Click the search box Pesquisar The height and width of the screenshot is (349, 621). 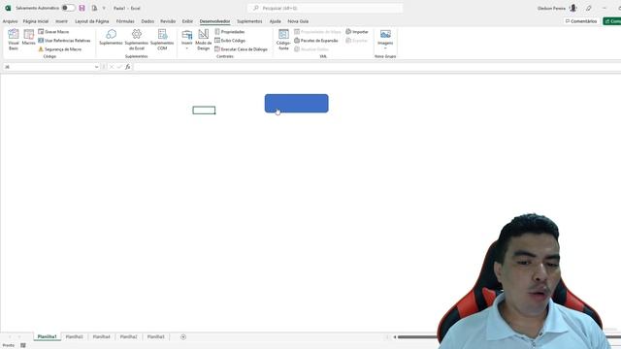(x=325, y=8)
